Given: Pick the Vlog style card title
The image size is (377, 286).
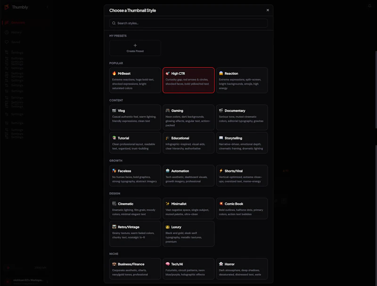Looking at the screenshot, I should click(121, 111).
